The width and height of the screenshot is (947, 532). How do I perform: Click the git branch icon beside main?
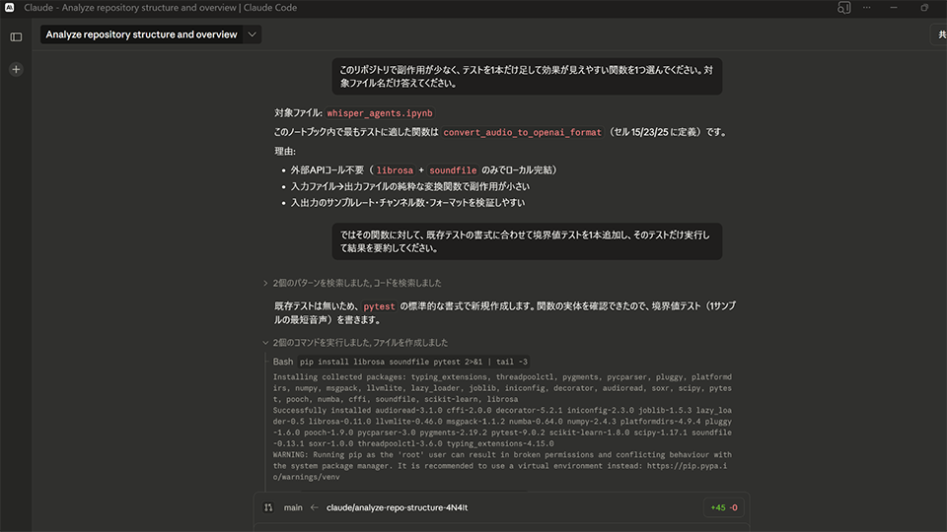tap(268, 508)
